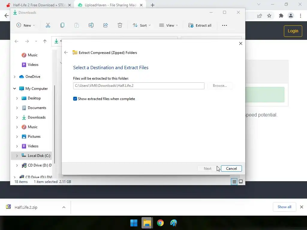Viewport: 307px width, 230px height.
Task: Uncheck Show extracted files when complete
Action: (75, 99)
